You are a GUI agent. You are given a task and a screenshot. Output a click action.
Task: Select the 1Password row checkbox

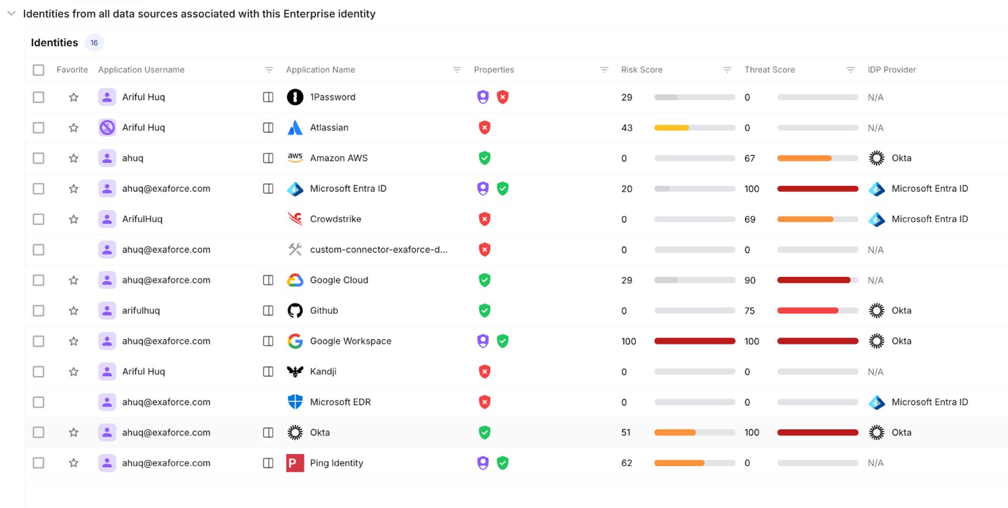coord(38,97)
